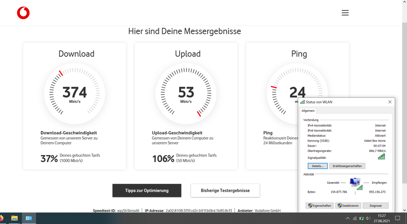Screen dimensions: 407x224
Task: Select the Control Panel taskbar icon
Action: coord(29,218)
